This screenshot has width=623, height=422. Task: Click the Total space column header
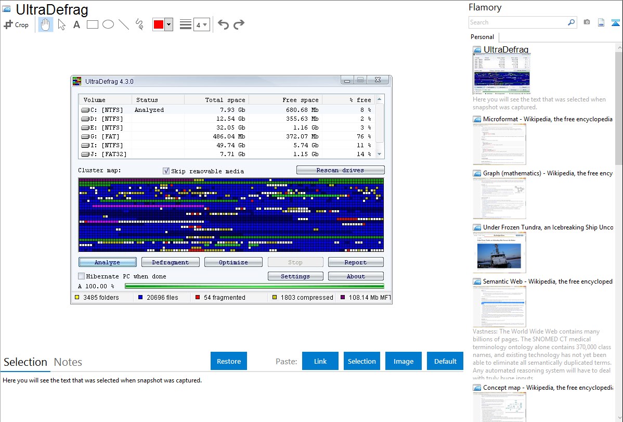point(216,100)
